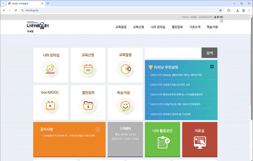Click the search text input field

[173, 53]
